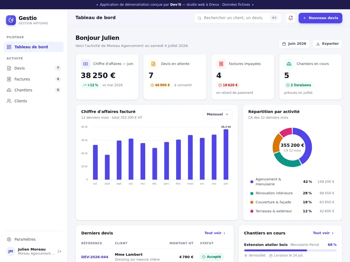The image size is (350, 262).
Task: Click the 4 badge next to Factures
Action: [58, 79]
